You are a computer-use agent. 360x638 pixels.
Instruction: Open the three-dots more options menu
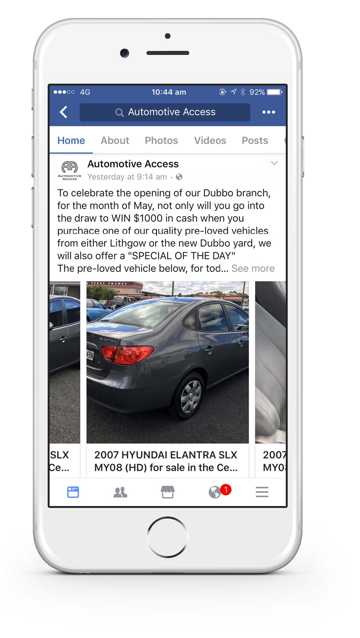pos(268,112)
